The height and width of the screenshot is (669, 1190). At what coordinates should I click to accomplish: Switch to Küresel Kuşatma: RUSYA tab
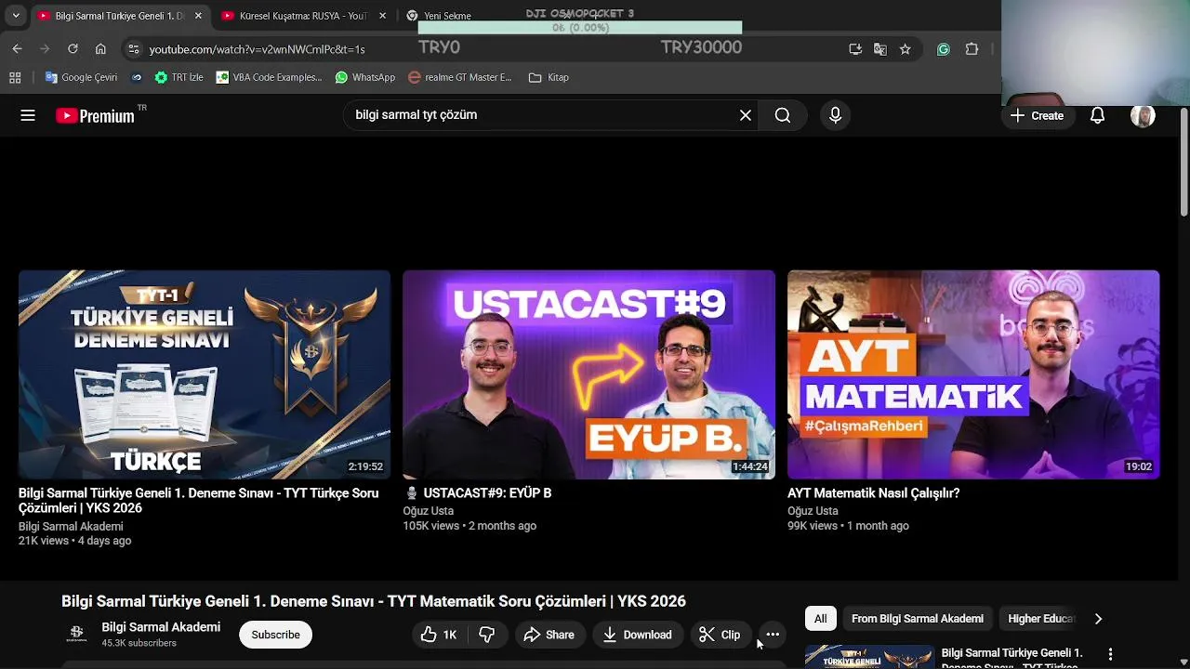click(x=303, y=16)
